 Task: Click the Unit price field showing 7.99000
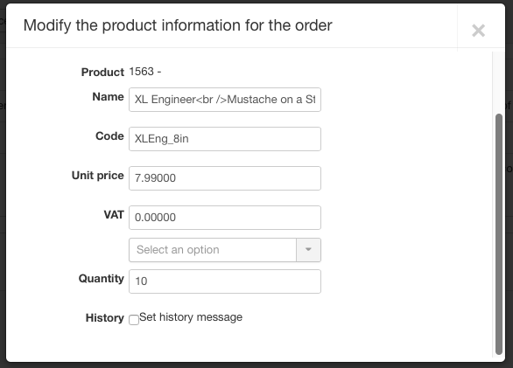225,178
